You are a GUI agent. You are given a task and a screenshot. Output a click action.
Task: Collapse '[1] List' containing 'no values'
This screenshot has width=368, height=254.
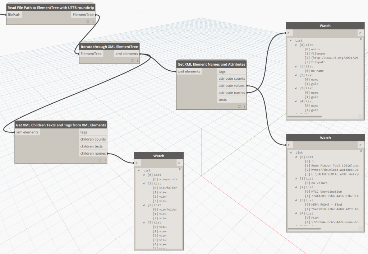[x=296, y=179]
